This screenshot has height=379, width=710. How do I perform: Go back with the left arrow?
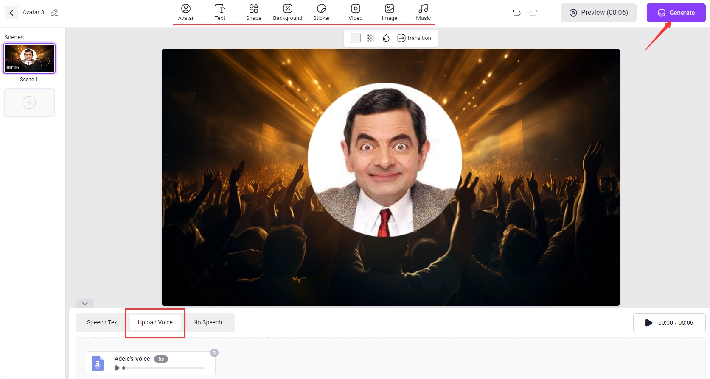tap(11, 13)
